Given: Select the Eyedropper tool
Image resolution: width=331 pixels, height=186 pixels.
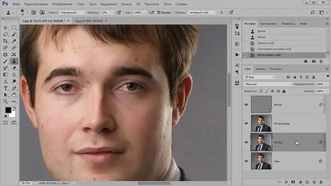Looking at the screenshot, I should point(14,41).
